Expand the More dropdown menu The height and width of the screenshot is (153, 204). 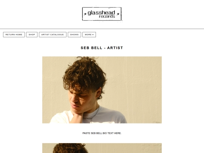tap(89, 35)
